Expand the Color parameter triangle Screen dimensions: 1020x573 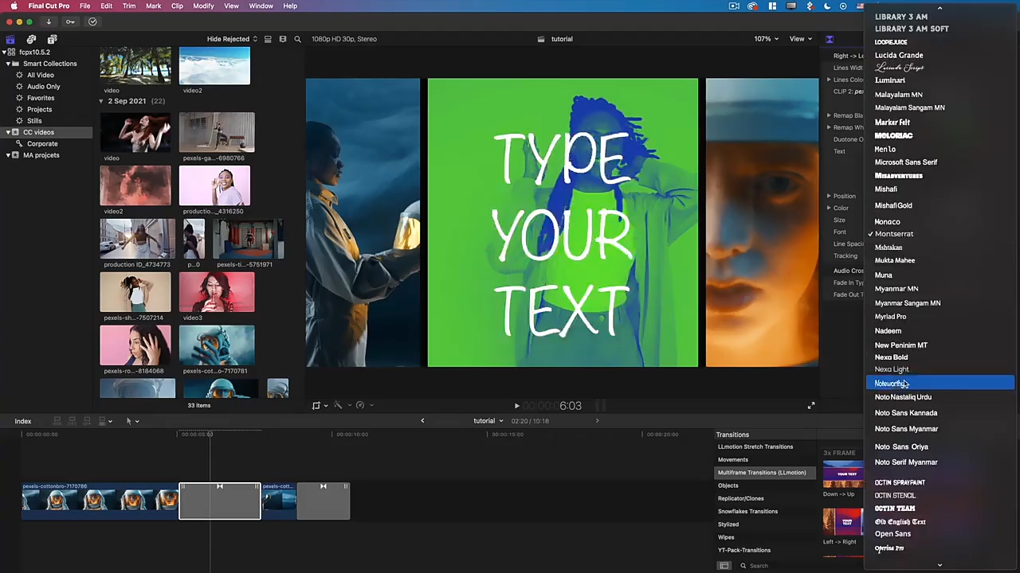pos(829,208)
